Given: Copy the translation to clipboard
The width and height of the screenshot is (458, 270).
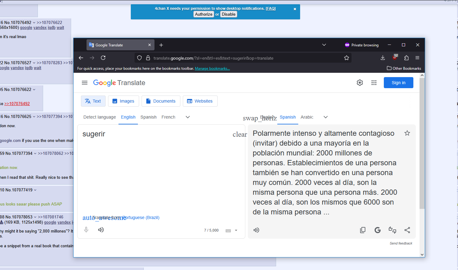Looking at the screenshot, I should click(363, 230).
